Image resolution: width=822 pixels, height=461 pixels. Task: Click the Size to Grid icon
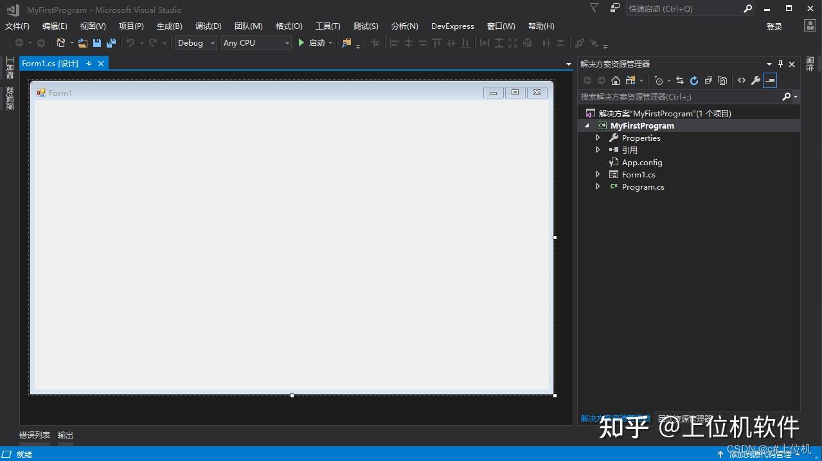pos(527,43)
